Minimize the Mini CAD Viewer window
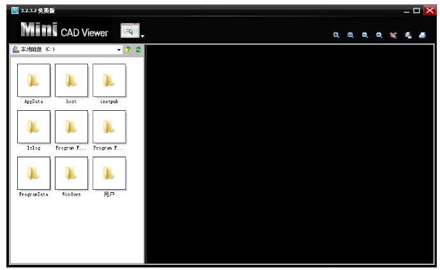 tap(407, 11)
